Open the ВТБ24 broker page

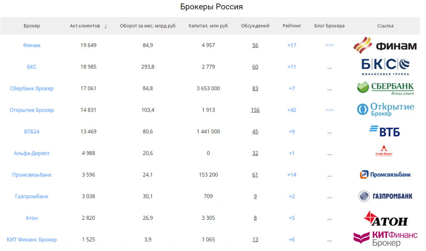(32, 132)
